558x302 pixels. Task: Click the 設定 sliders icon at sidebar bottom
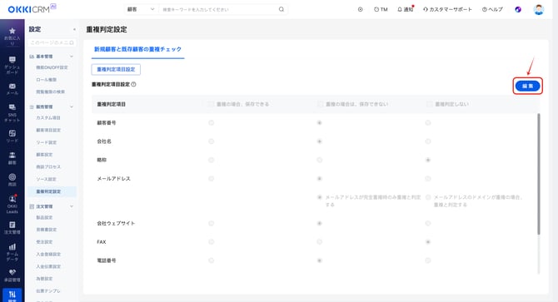point(12,295)
